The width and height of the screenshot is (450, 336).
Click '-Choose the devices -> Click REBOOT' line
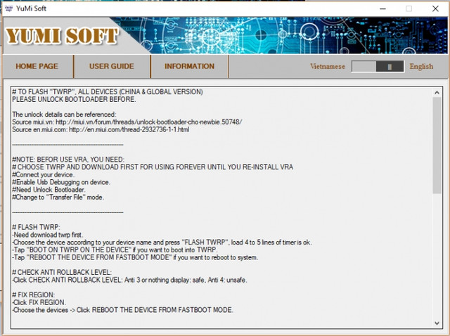click(123, 310)
